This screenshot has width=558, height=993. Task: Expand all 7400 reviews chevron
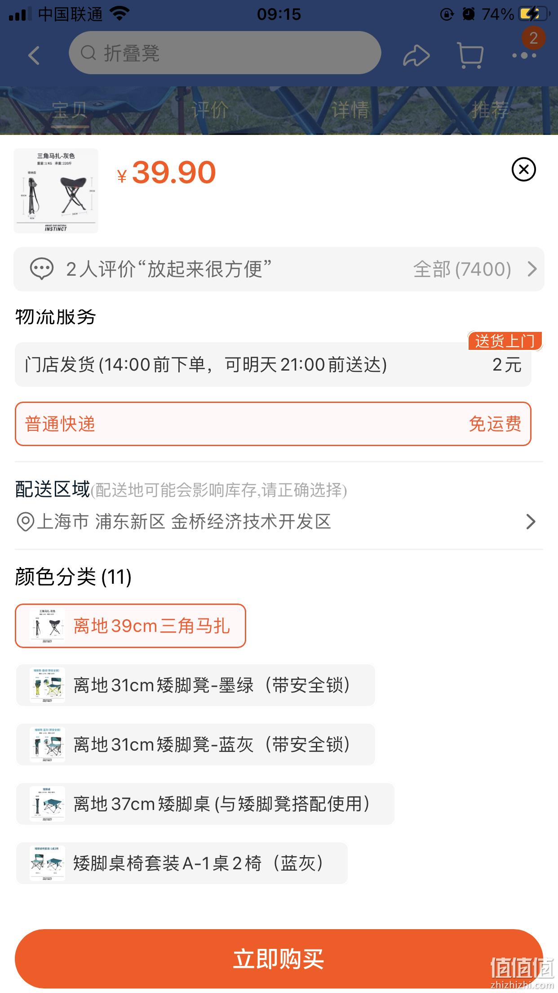[x=532, y=269]
